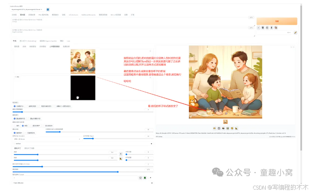Refresh the Stable Diffusion checkpoint list

(x=48, y=10)
